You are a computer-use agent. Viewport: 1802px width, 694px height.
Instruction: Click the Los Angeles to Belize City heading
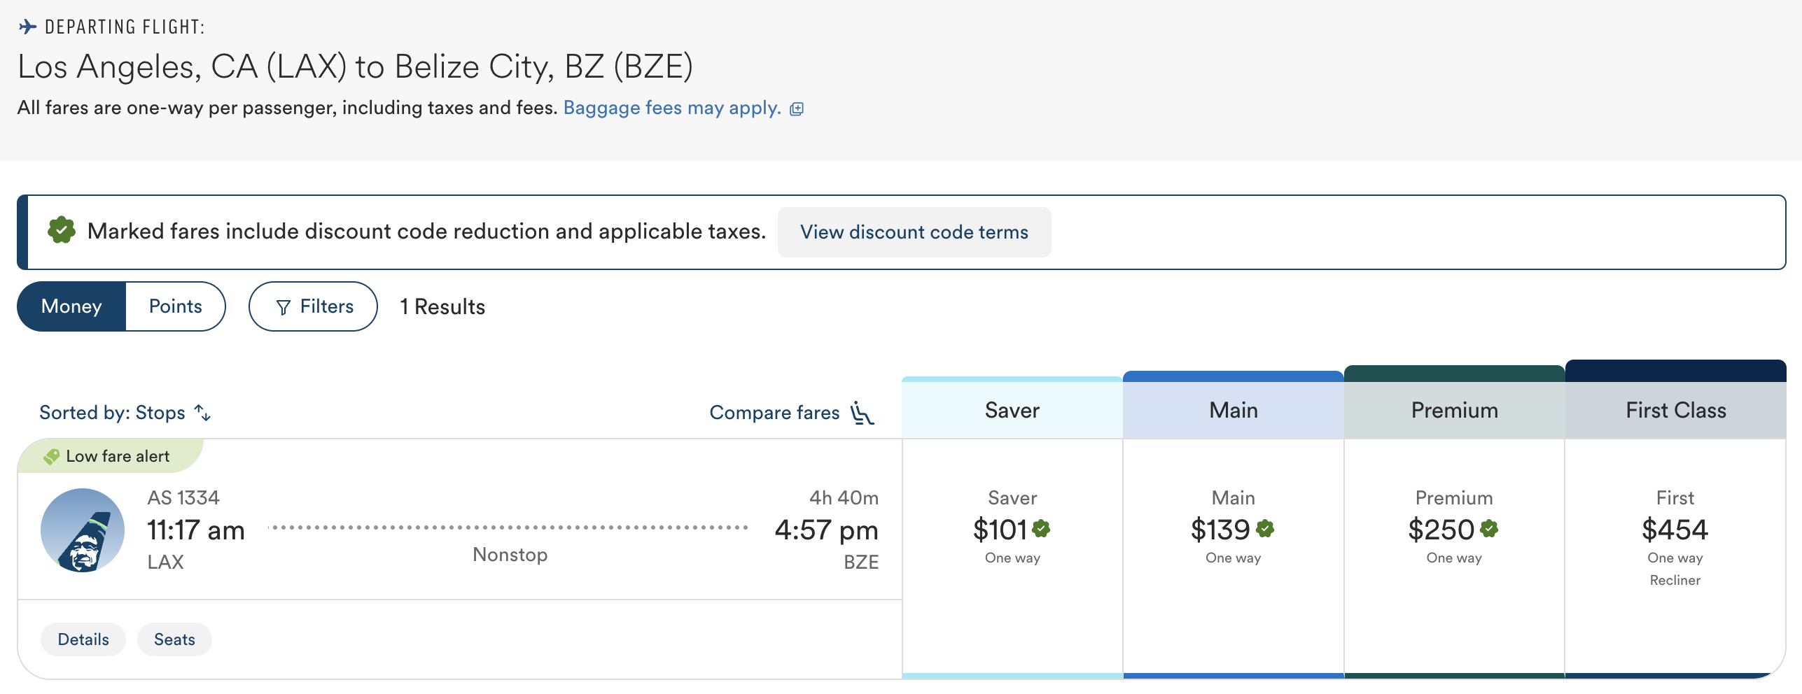[x=356, y=67]
